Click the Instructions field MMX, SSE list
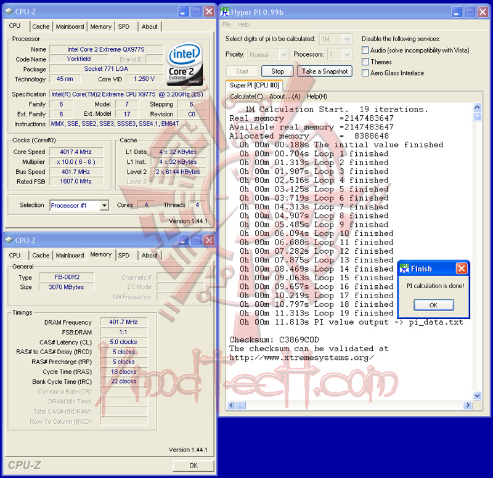 point(127,124)
